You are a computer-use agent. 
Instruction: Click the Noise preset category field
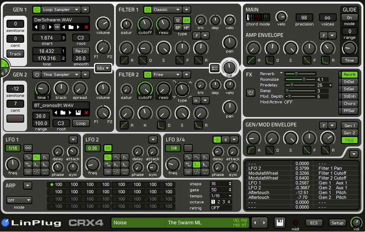pos(138,222)
